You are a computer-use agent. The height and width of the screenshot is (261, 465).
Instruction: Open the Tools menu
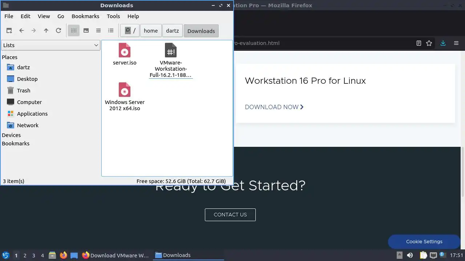pyautogui.click(x=113, y=16)
